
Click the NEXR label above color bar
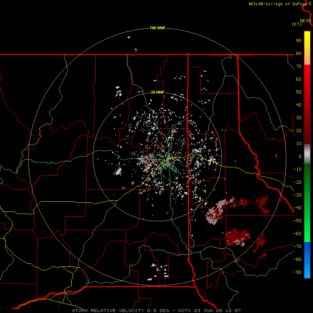pos(305,21)
